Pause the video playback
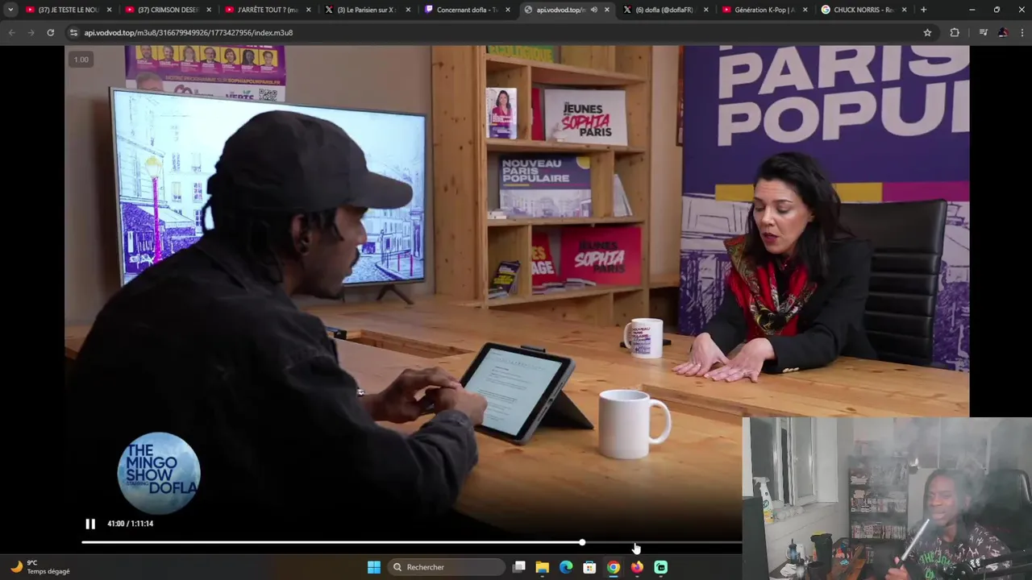The width and height of the screenshot is (1032, 580). 90,524
